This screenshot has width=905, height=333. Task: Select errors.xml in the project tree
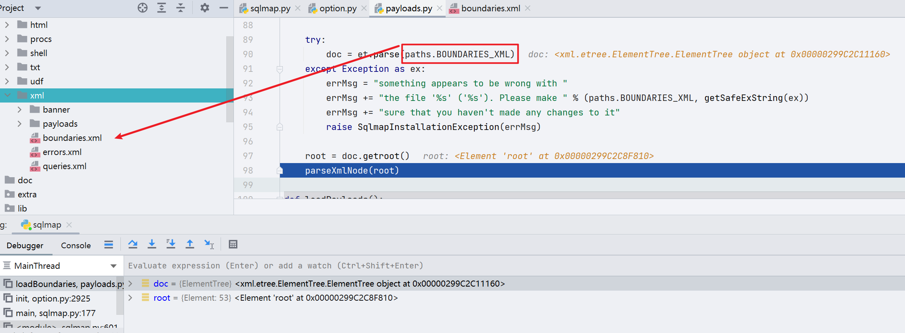pos(62,152)
